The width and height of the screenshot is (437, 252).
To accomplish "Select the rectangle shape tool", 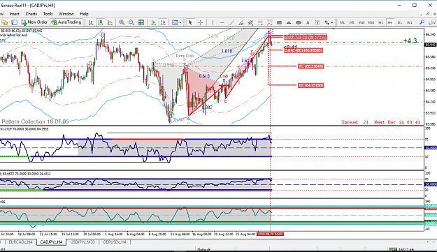I will 279,22.
